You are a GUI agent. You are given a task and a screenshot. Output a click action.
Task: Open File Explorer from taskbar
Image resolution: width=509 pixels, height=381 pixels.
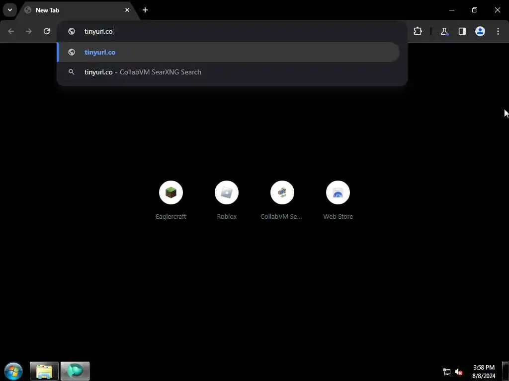tap(44, 371)
